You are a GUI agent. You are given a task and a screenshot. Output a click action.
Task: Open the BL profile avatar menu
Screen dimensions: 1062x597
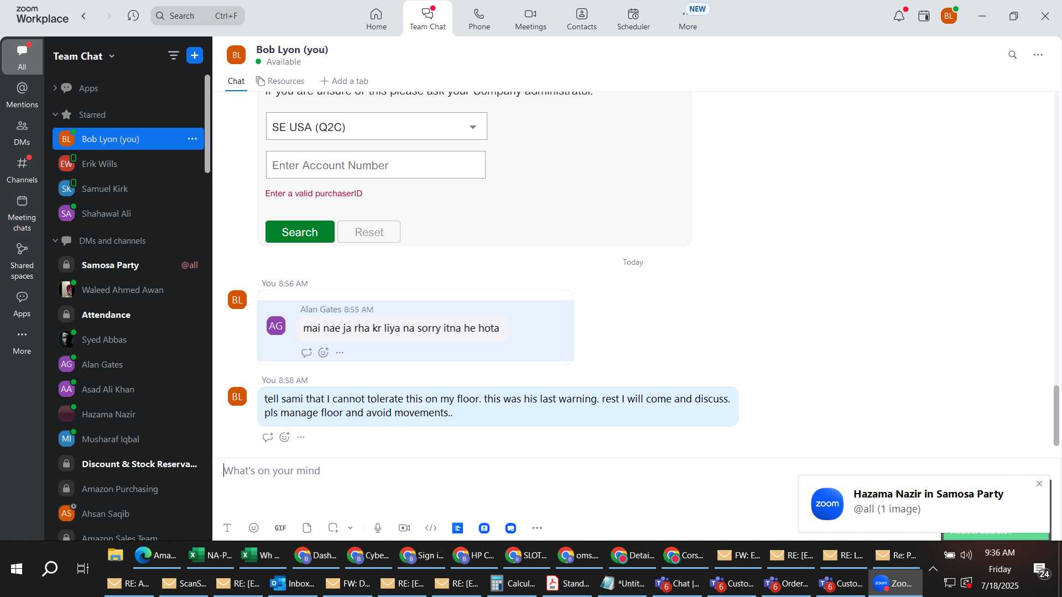[949, 16]
